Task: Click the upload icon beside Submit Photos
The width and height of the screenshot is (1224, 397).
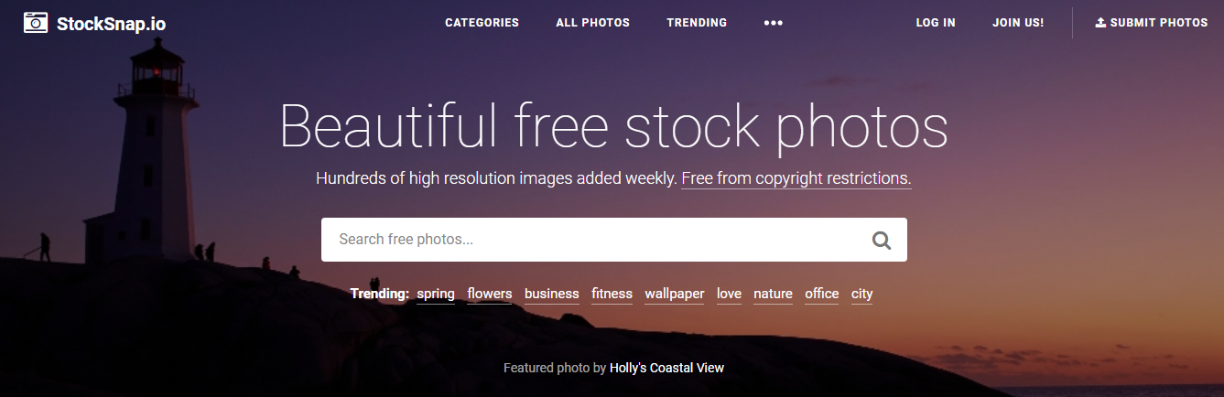Action: (x=1100, y=23)
